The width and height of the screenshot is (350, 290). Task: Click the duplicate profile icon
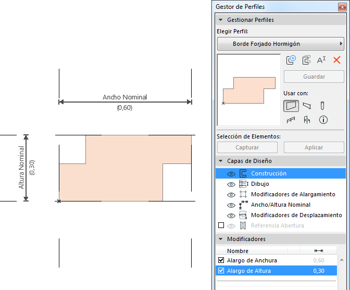306,60
